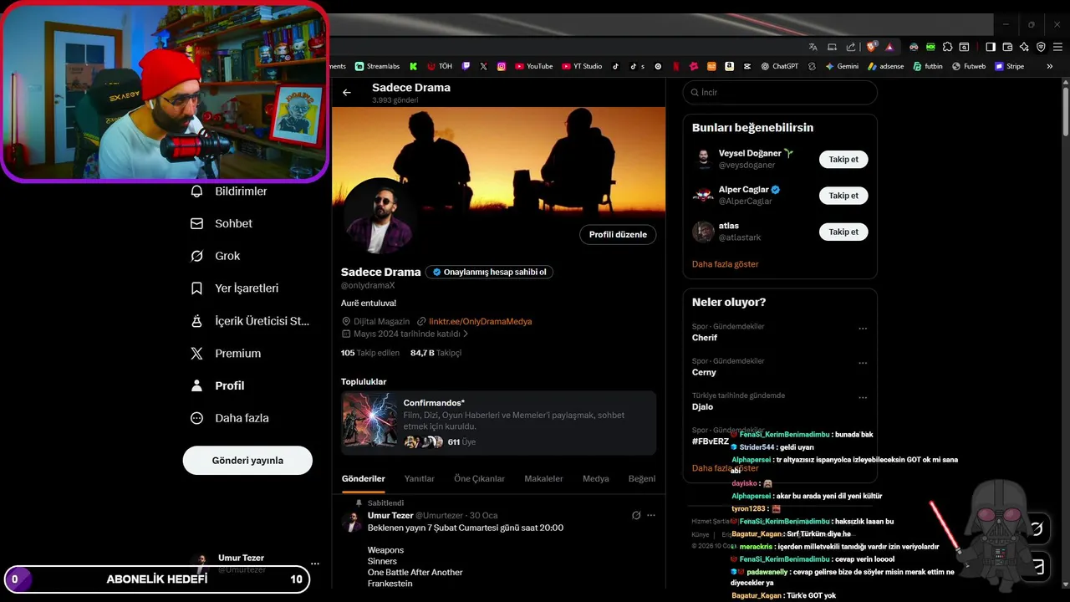Viewport: 1070px width, 602px height.
Task: Open the Sadece Drama profile picture
Action: pos(380,216)
